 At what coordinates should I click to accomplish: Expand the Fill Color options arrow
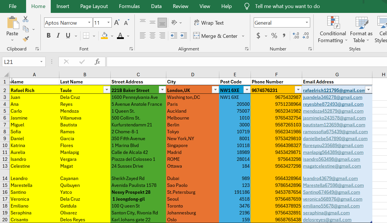112,36
